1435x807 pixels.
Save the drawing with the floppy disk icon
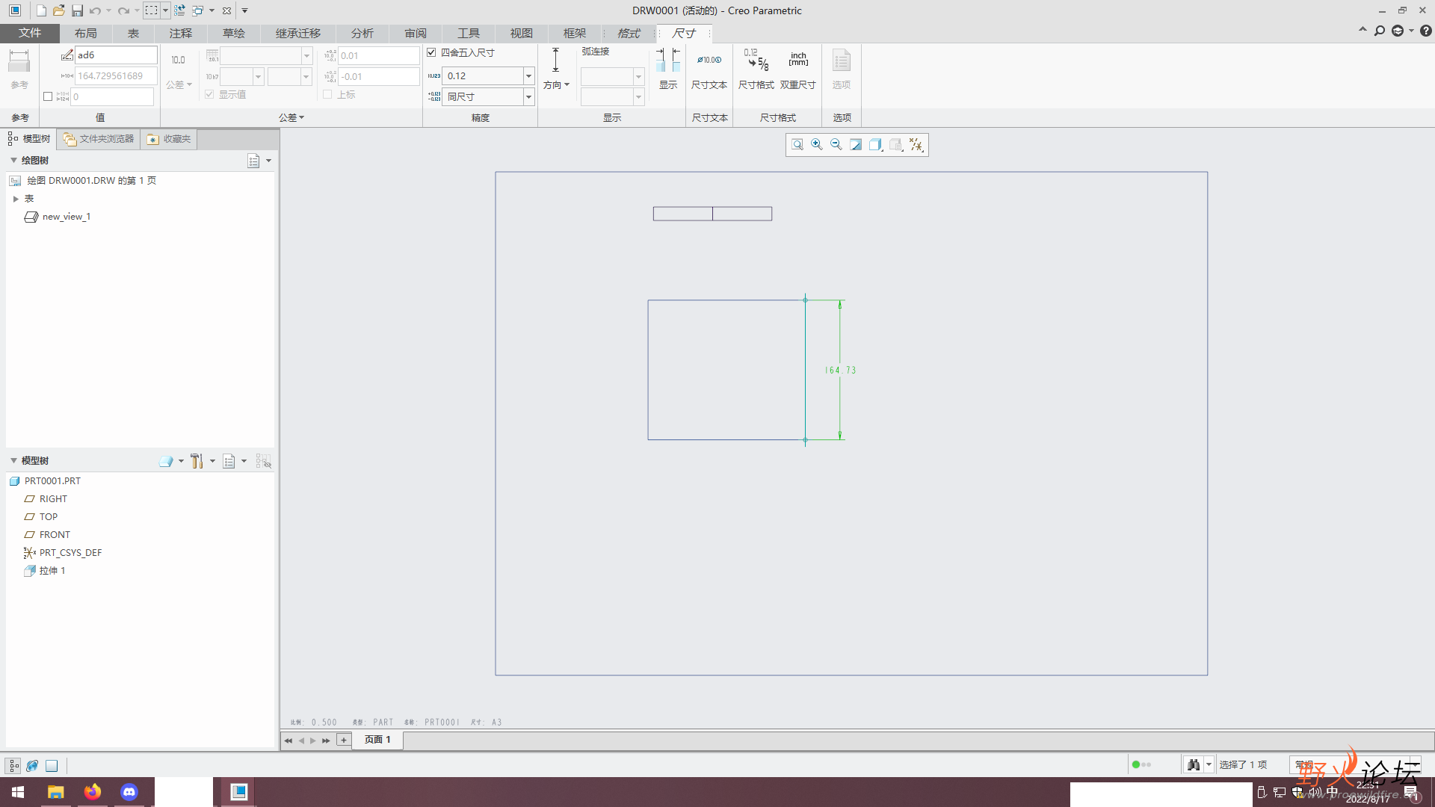click(77, 10)
